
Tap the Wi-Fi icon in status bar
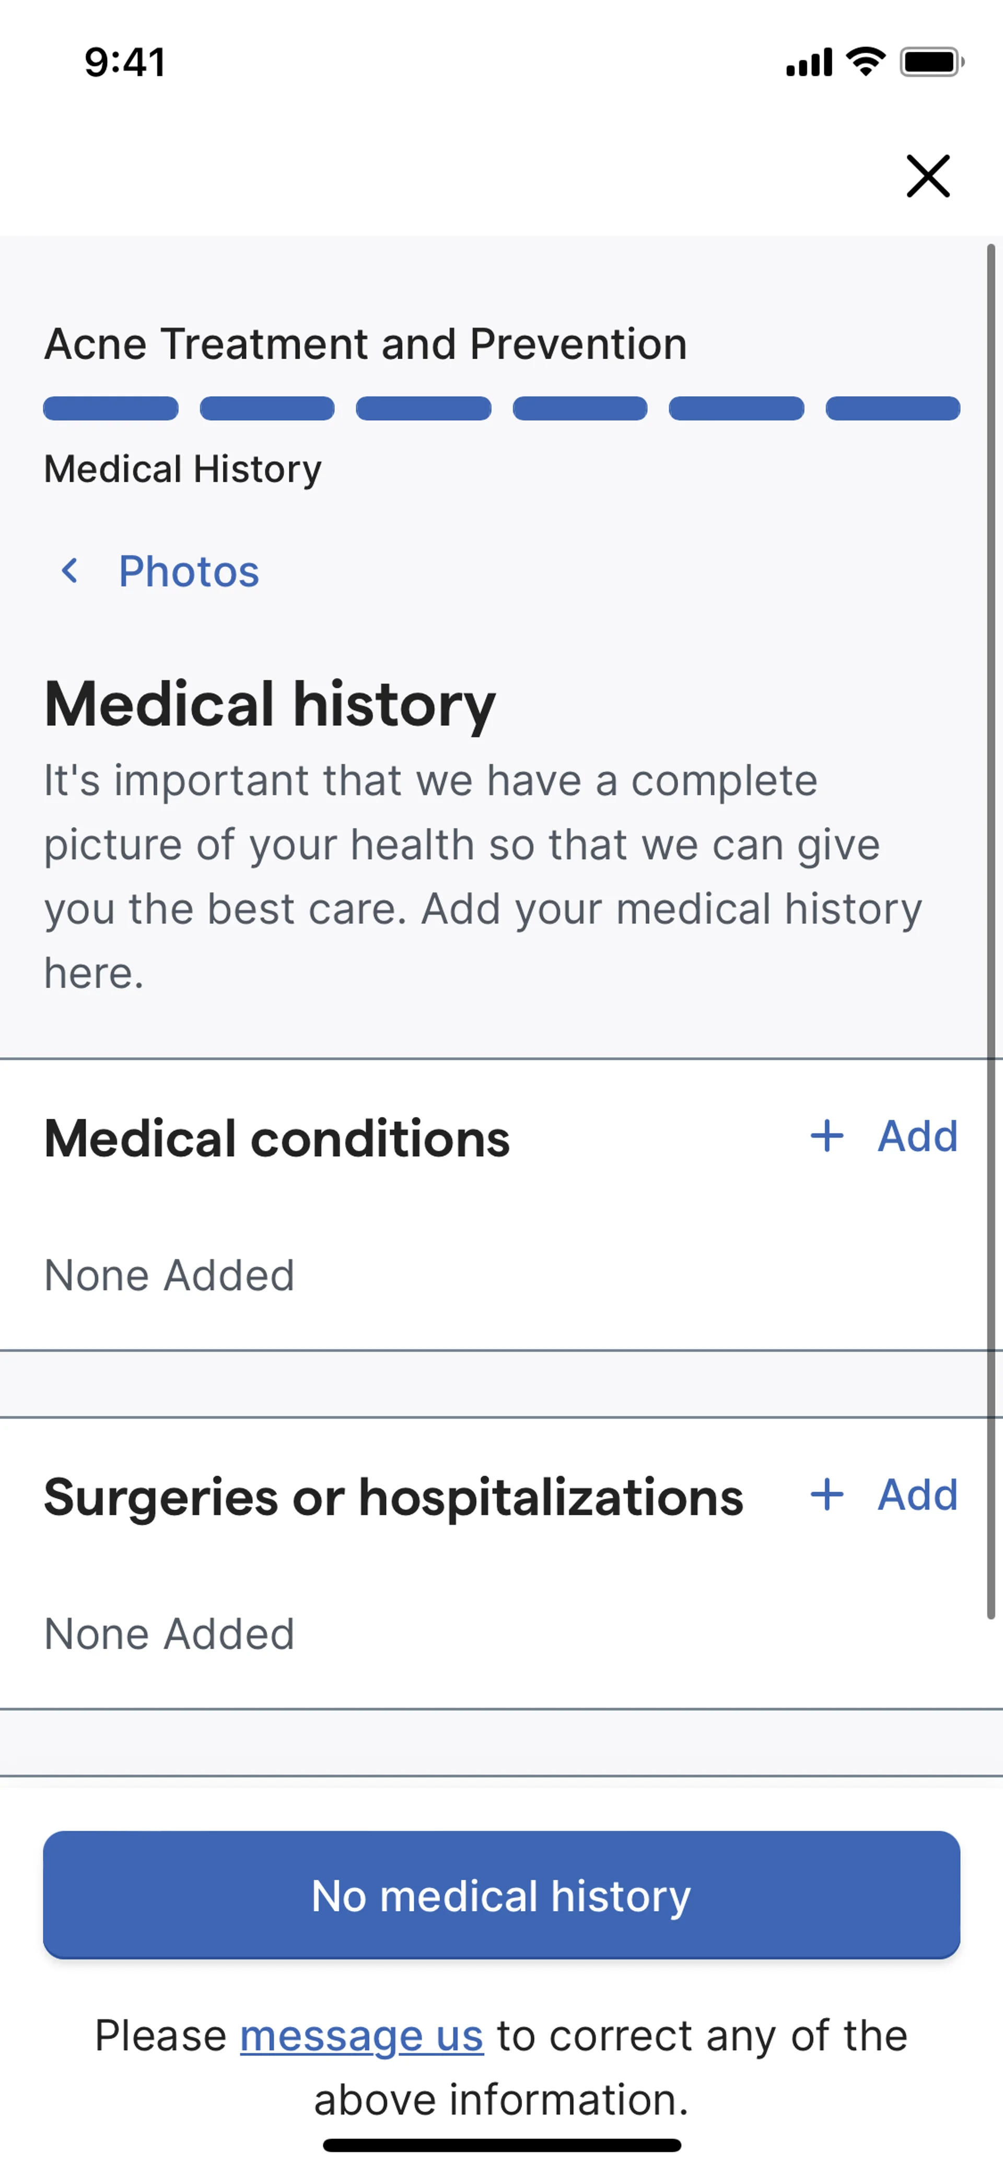tap(866, 62)
